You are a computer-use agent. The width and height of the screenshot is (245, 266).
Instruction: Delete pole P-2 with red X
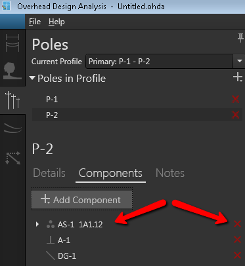point(236,115)
